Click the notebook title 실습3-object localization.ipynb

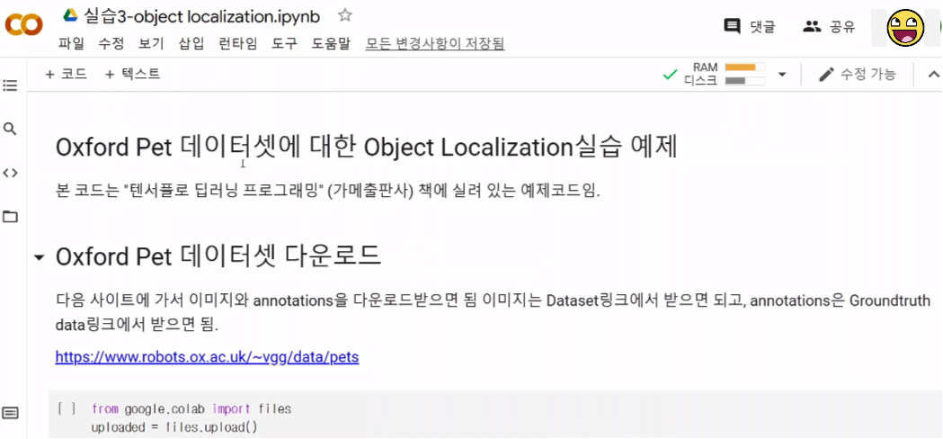point(202,15)
